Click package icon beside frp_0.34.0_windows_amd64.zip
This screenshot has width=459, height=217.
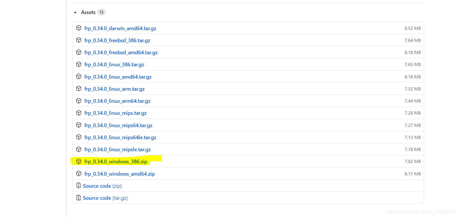(x=79, y=173)
